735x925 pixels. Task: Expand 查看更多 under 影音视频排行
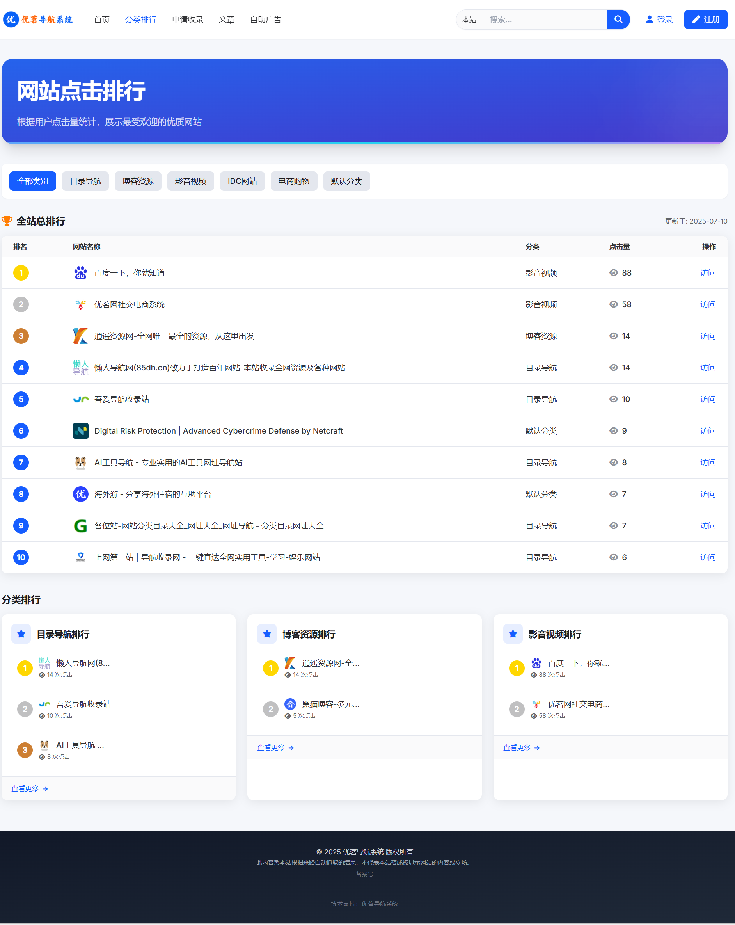point(520,748)
